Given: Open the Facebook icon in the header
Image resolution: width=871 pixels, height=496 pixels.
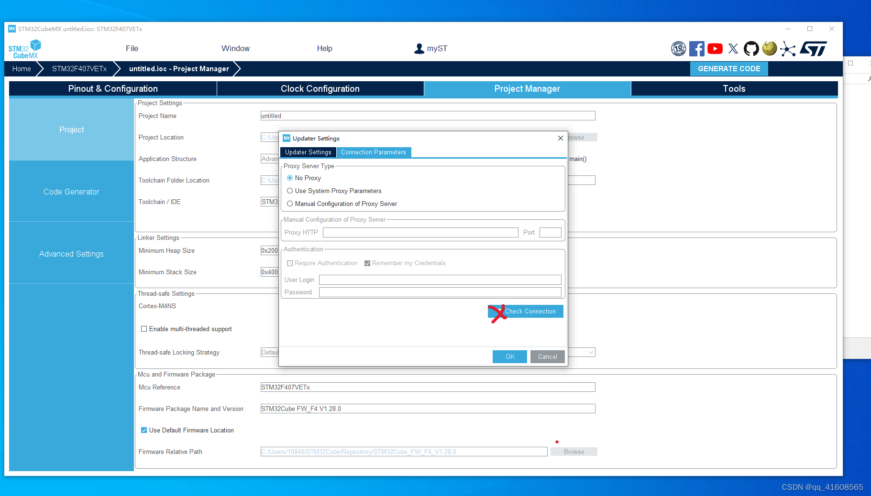Looking at the screenshot, I should pos(697,49).
